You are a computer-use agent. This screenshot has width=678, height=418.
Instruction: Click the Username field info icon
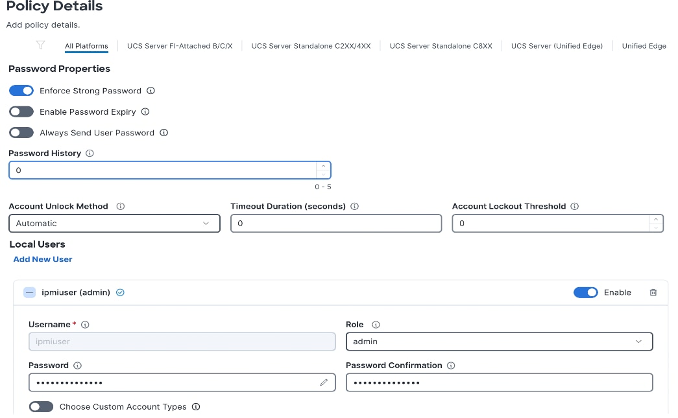[x=85, y=325]
